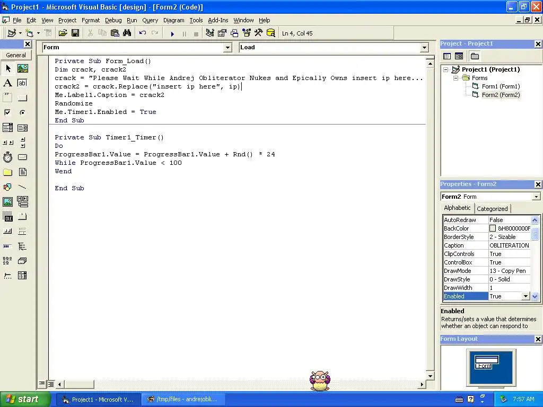Select the OLE container tool
This screenshot has height=407, width=543.
tap(7, 217)
